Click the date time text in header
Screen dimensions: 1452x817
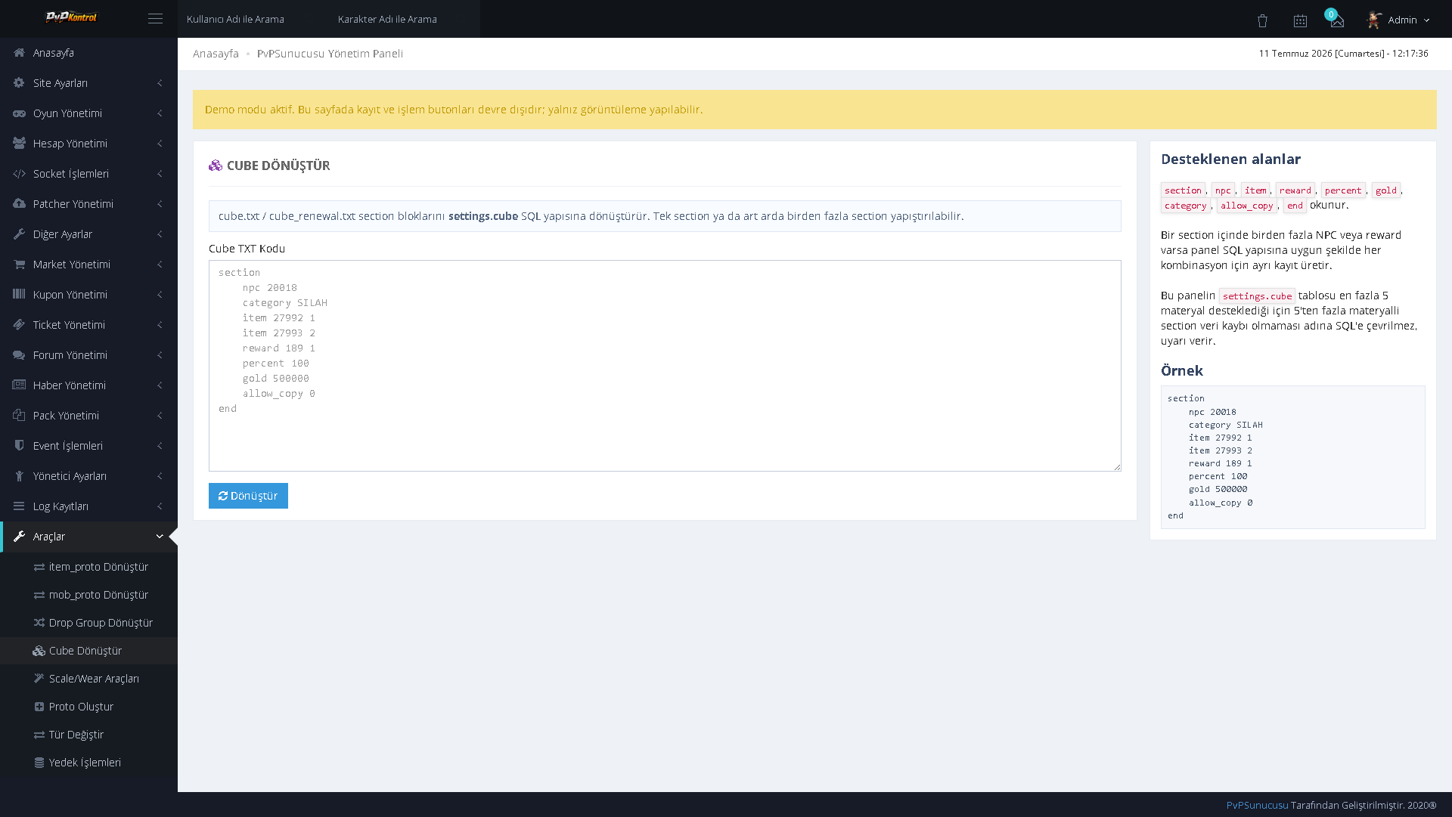[x=1343, y=54]
